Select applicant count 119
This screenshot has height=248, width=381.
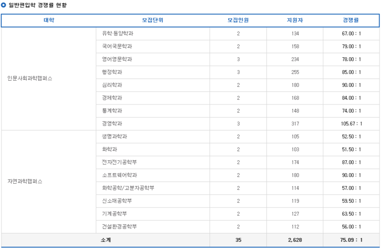pos(295,201)
